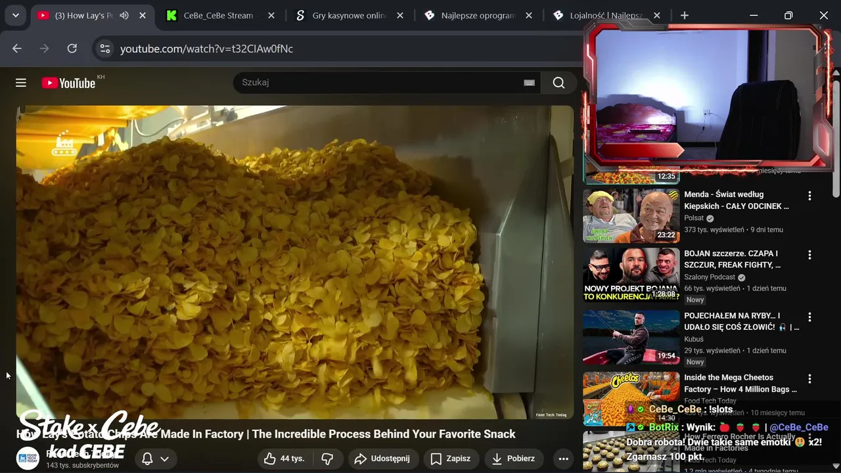Like the video with 44 tys. button
Image resolution: width=841 pixels, height=473 pixels.
[284, 459]
